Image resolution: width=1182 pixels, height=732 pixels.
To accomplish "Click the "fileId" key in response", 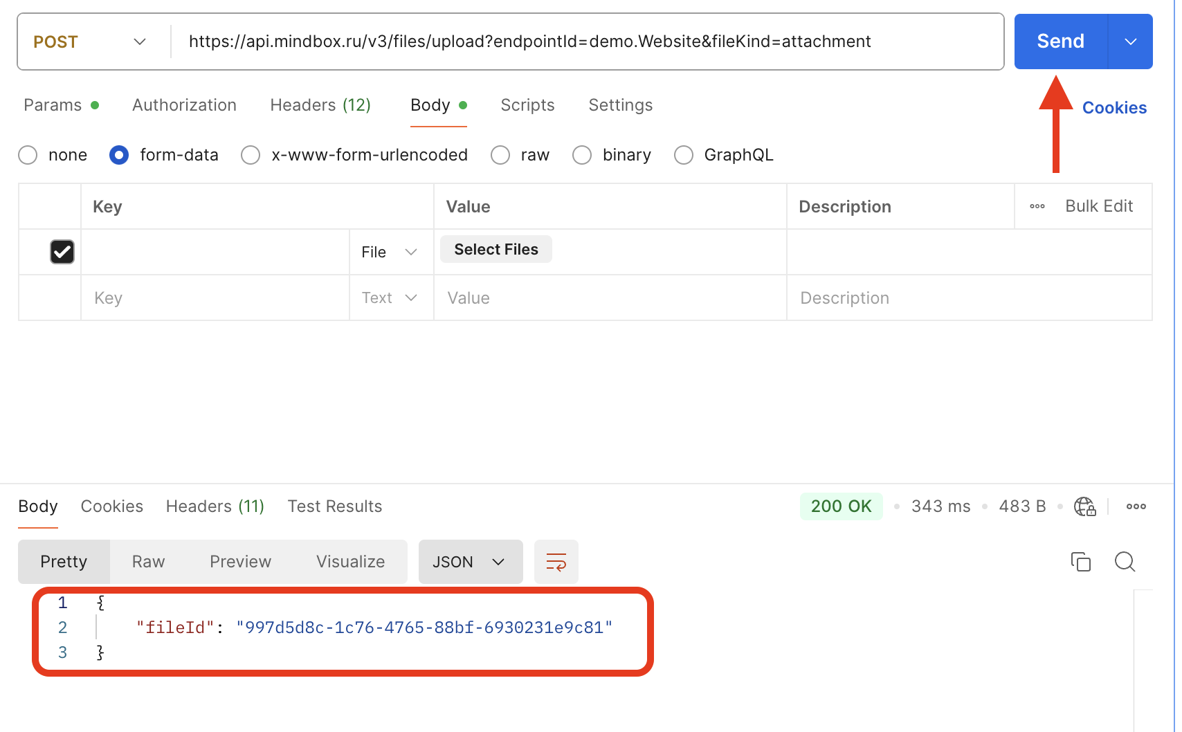I will tap(175, 628).
